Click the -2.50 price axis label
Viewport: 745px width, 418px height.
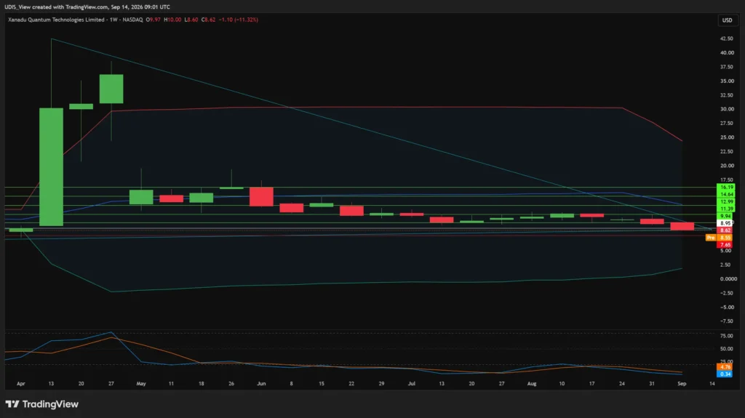(x=727, y=293)
